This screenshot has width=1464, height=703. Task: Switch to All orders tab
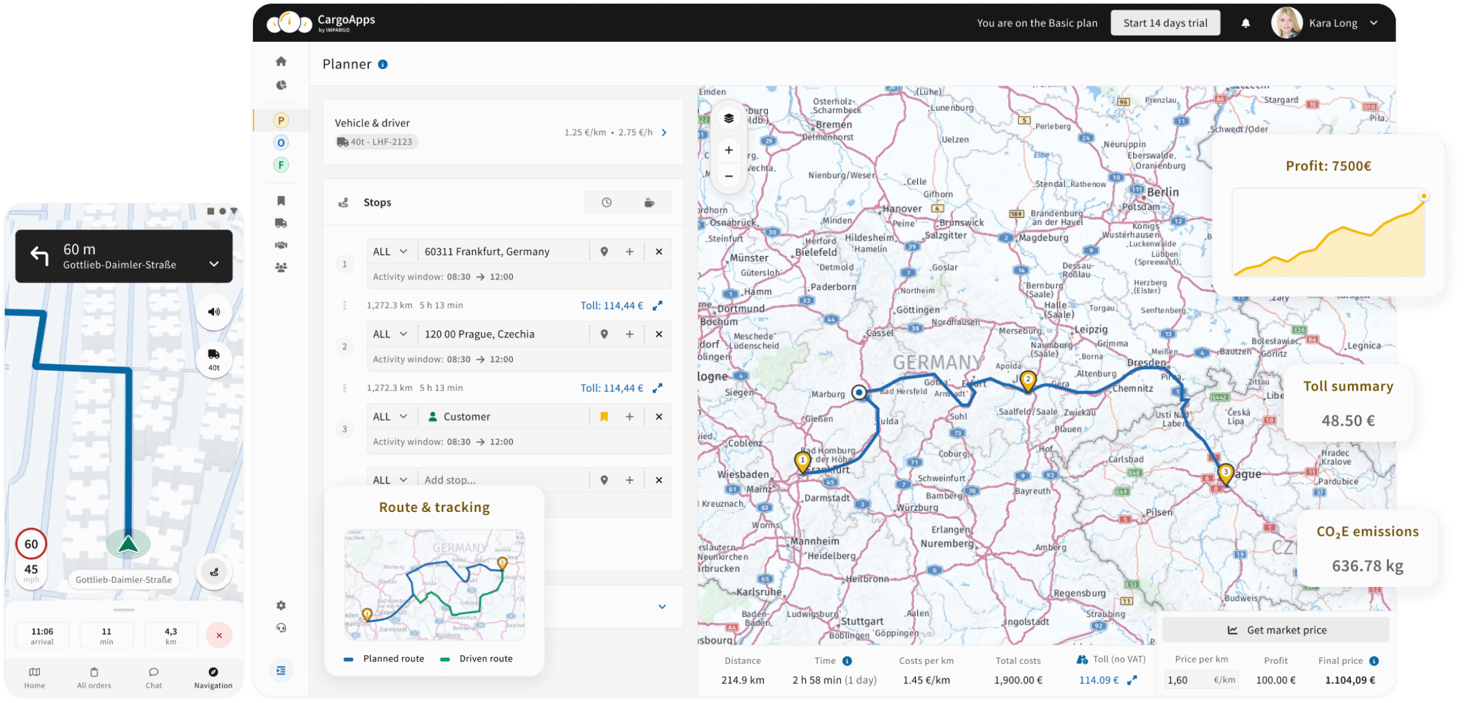point(94,677)
